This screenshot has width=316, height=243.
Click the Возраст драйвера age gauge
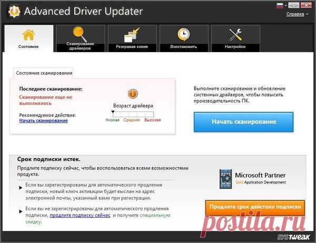click(133, 114)
